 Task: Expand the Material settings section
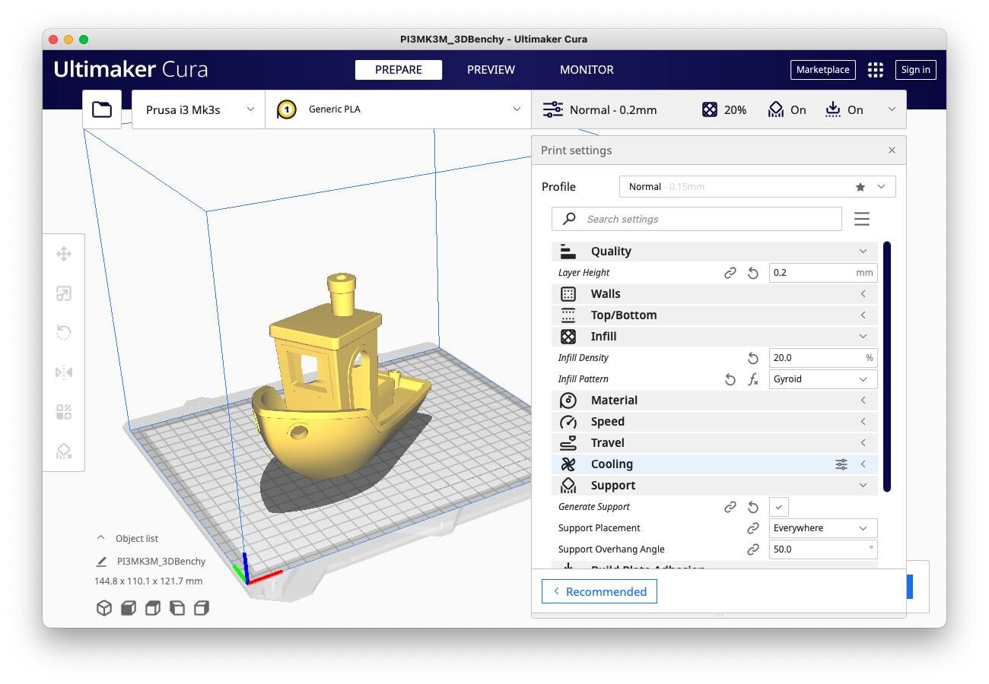coord(714,401)
